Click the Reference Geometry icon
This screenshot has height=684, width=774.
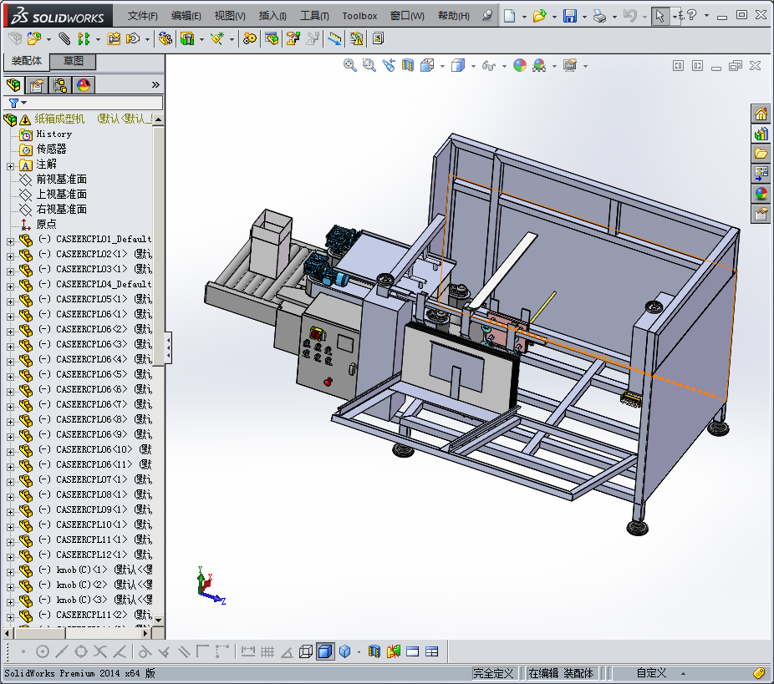217,38
